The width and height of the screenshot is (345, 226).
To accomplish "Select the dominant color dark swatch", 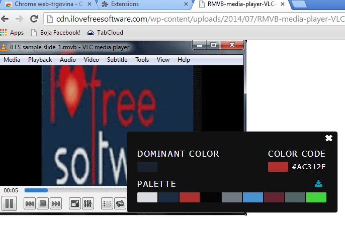I will pos(147,167).
